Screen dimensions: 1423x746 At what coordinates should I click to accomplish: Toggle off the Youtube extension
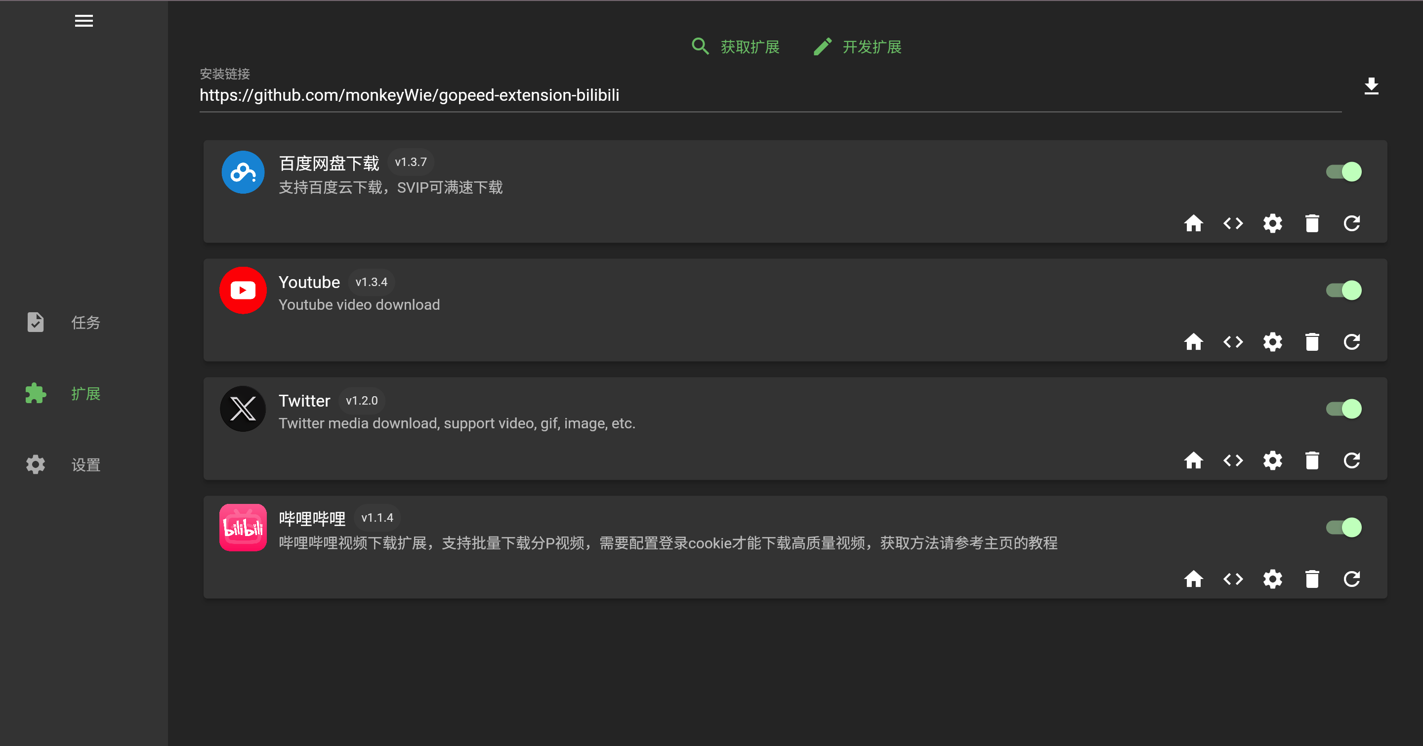(x=1343, y=290)
